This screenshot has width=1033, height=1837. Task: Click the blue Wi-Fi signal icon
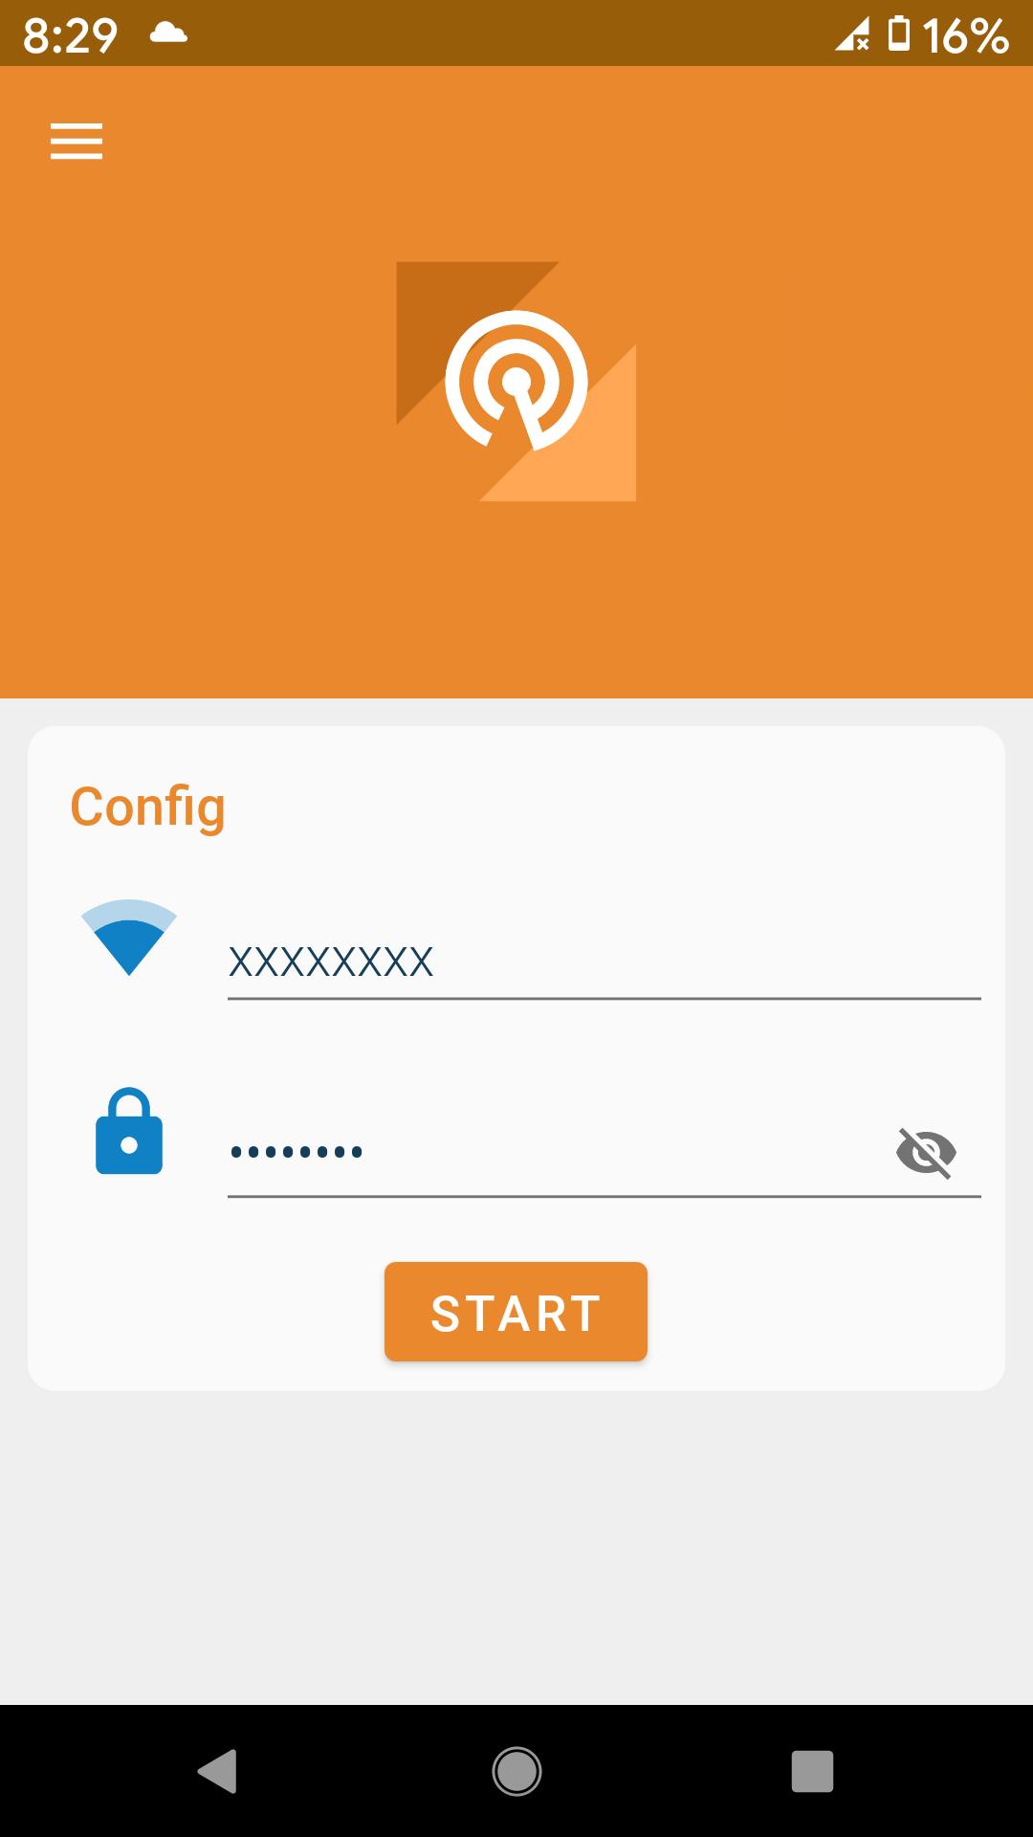129,937
